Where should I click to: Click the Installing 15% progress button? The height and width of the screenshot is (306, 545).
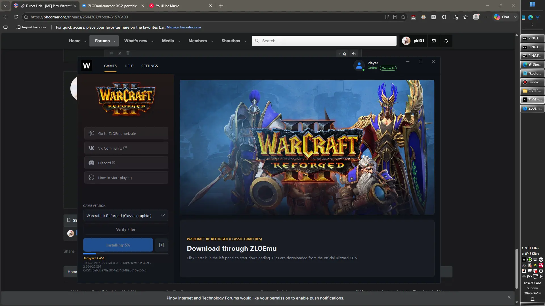pyautogui.click(x=118, y=245)
